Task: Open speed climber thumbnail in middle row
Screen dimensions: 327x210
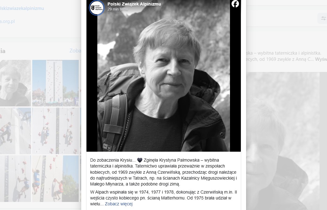Action: click(x=15, y=131)
